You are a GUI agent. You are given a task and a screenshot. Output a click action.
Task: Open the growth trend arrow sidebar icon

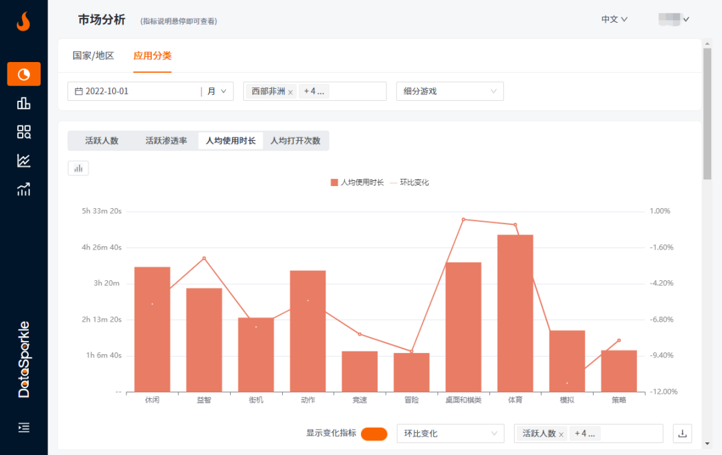(x=24, y=189)
